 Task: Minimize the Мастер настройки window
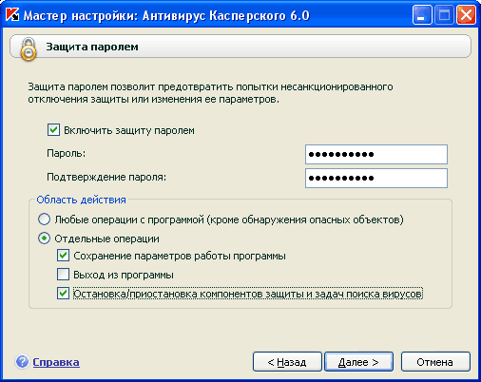click(422, 15)
